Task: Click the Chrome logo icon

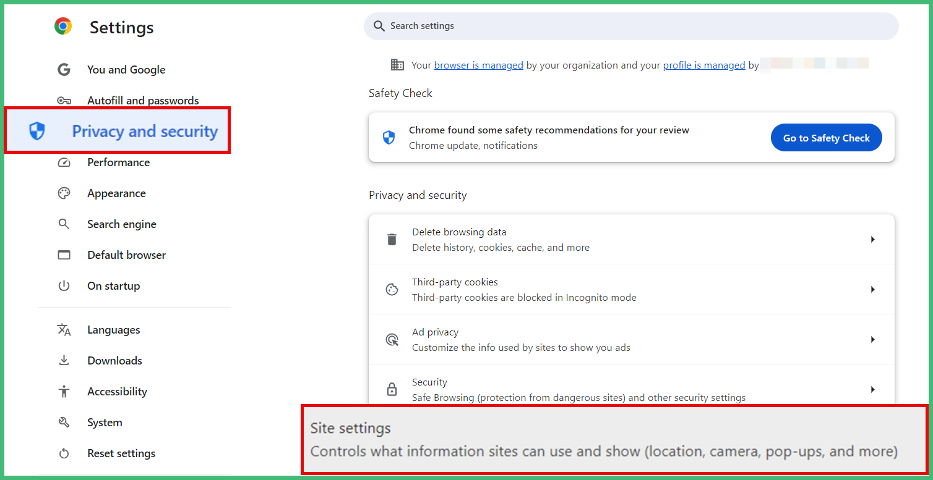Action: click(x=63, y=26)
